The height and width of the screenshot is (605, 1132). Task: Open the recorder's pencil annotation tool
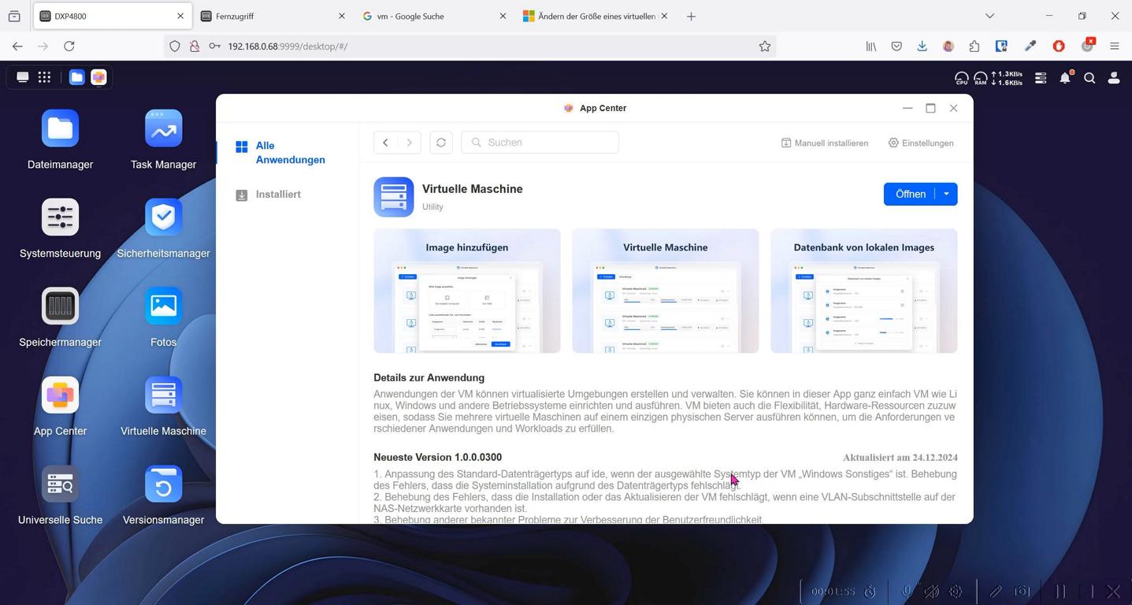coord(996,591)
